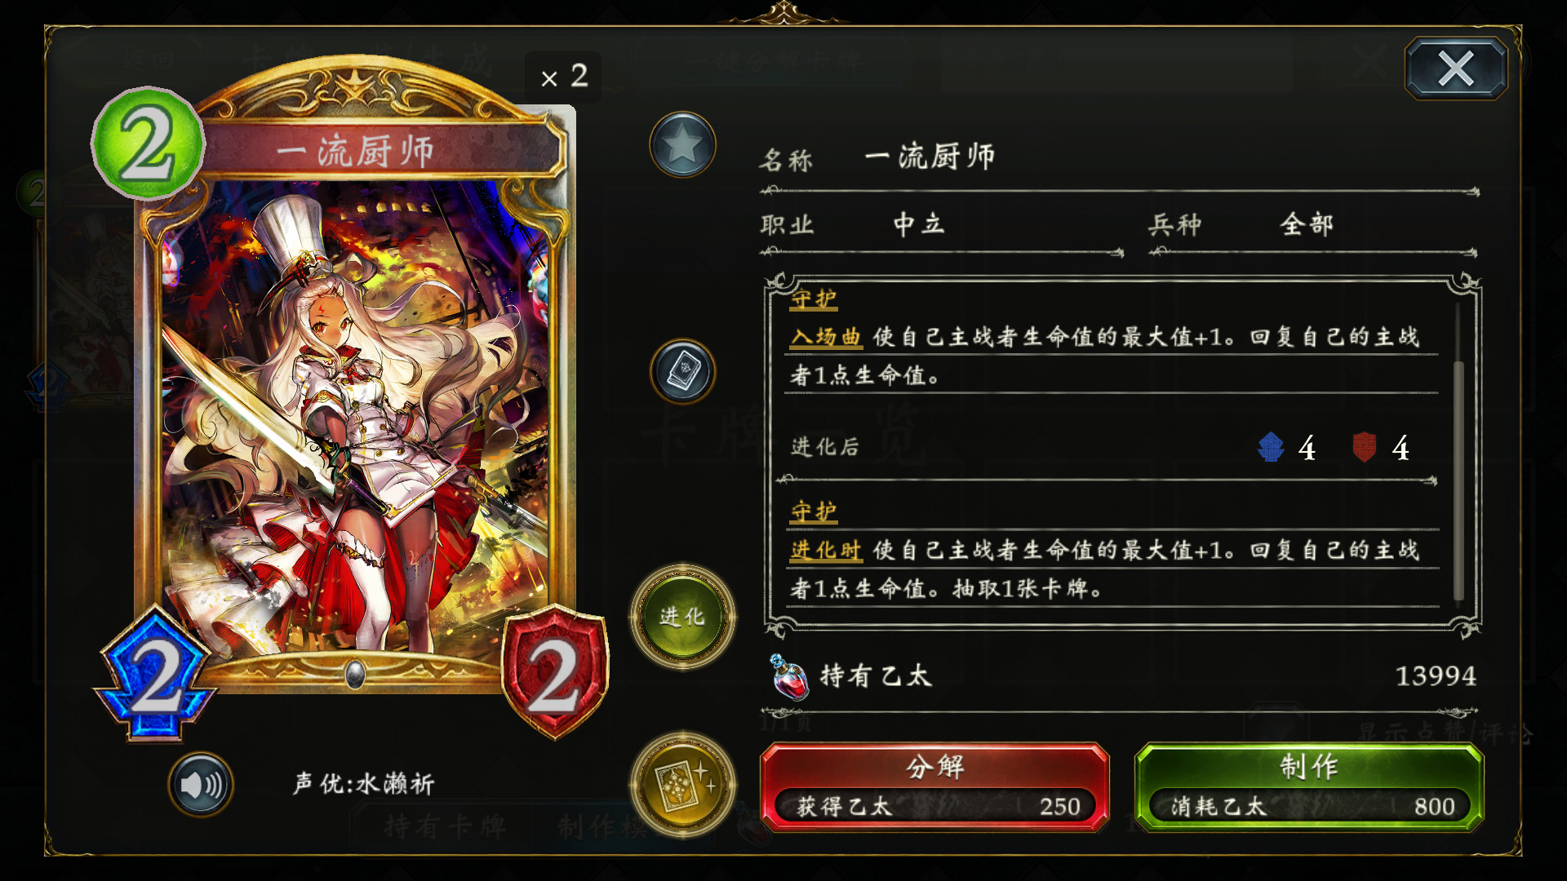Click the 进化时 keyword link
1567x881 pixels.
[x=826, y=550]
